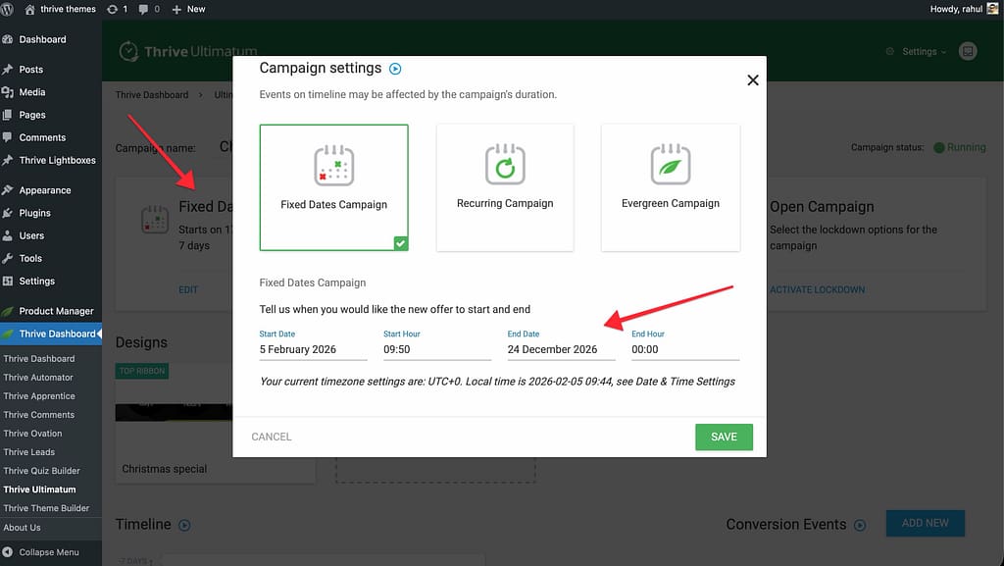This screenshot has width=1004, height=566.
Task: Select the Fixed Dates Campaign option
Action: coord(333,187)
